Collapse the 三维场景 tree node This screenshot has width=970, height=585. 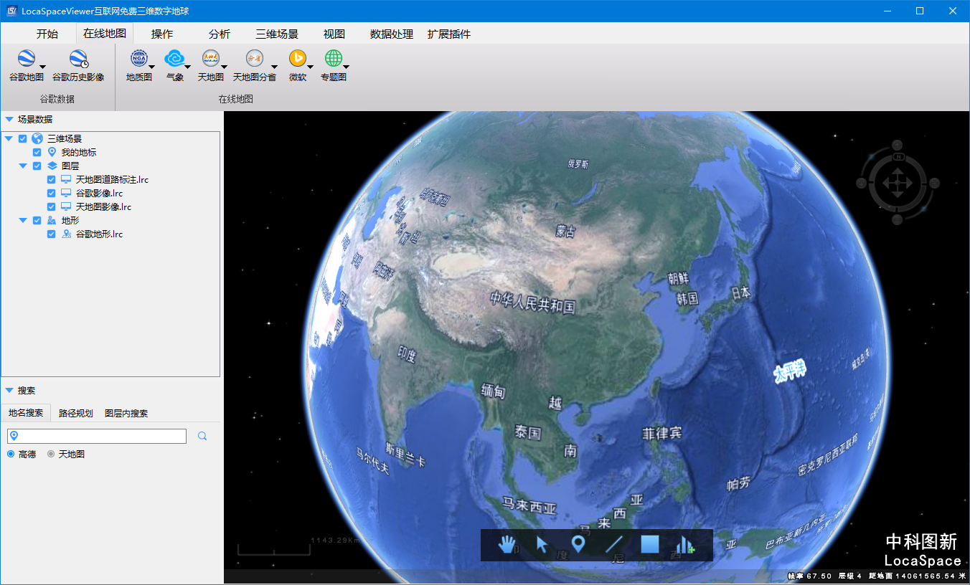pyautogui.click(x=9, y=138)
